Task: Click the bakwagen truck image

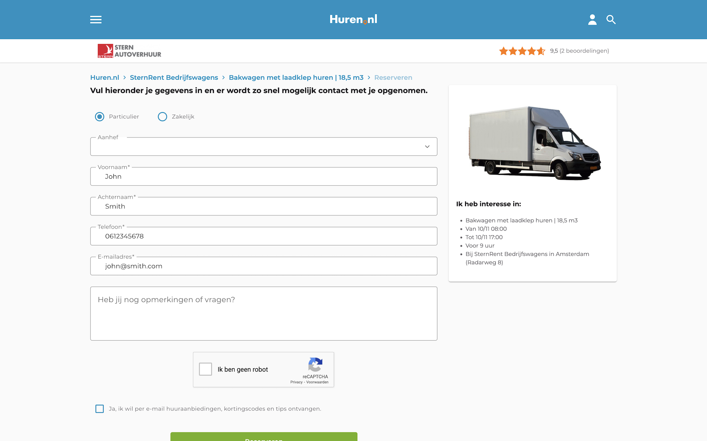Action: tap(534, 143)
